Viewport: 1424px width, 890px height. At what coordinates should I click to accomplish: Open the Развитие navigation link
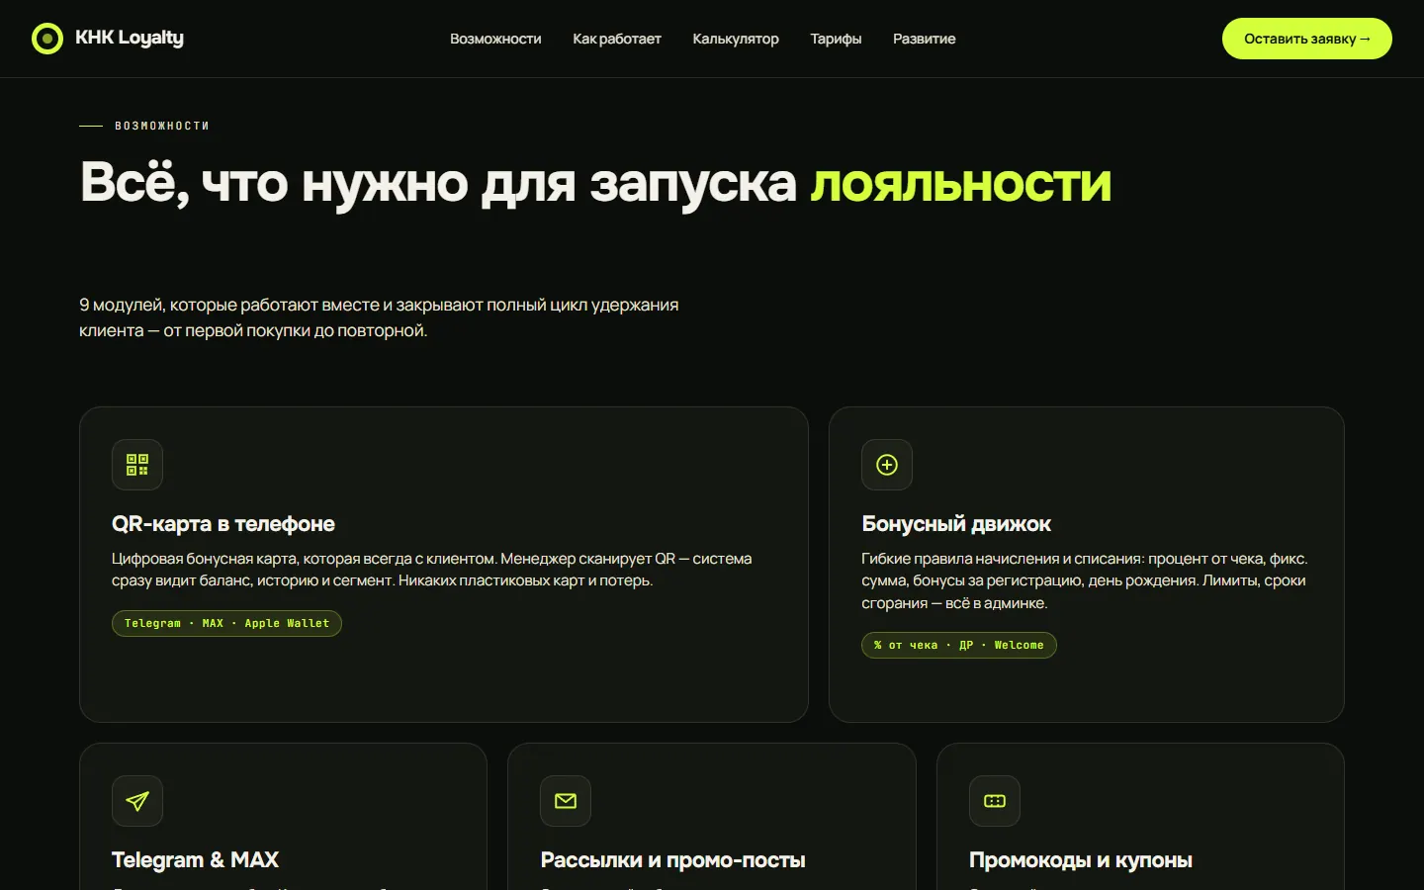click(925, 39)
